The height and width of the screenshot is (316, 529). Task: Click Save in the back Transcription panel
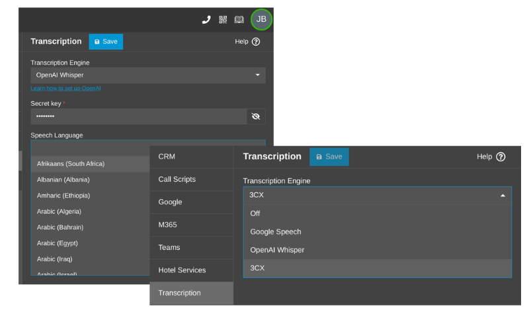(x=106, y=42)
